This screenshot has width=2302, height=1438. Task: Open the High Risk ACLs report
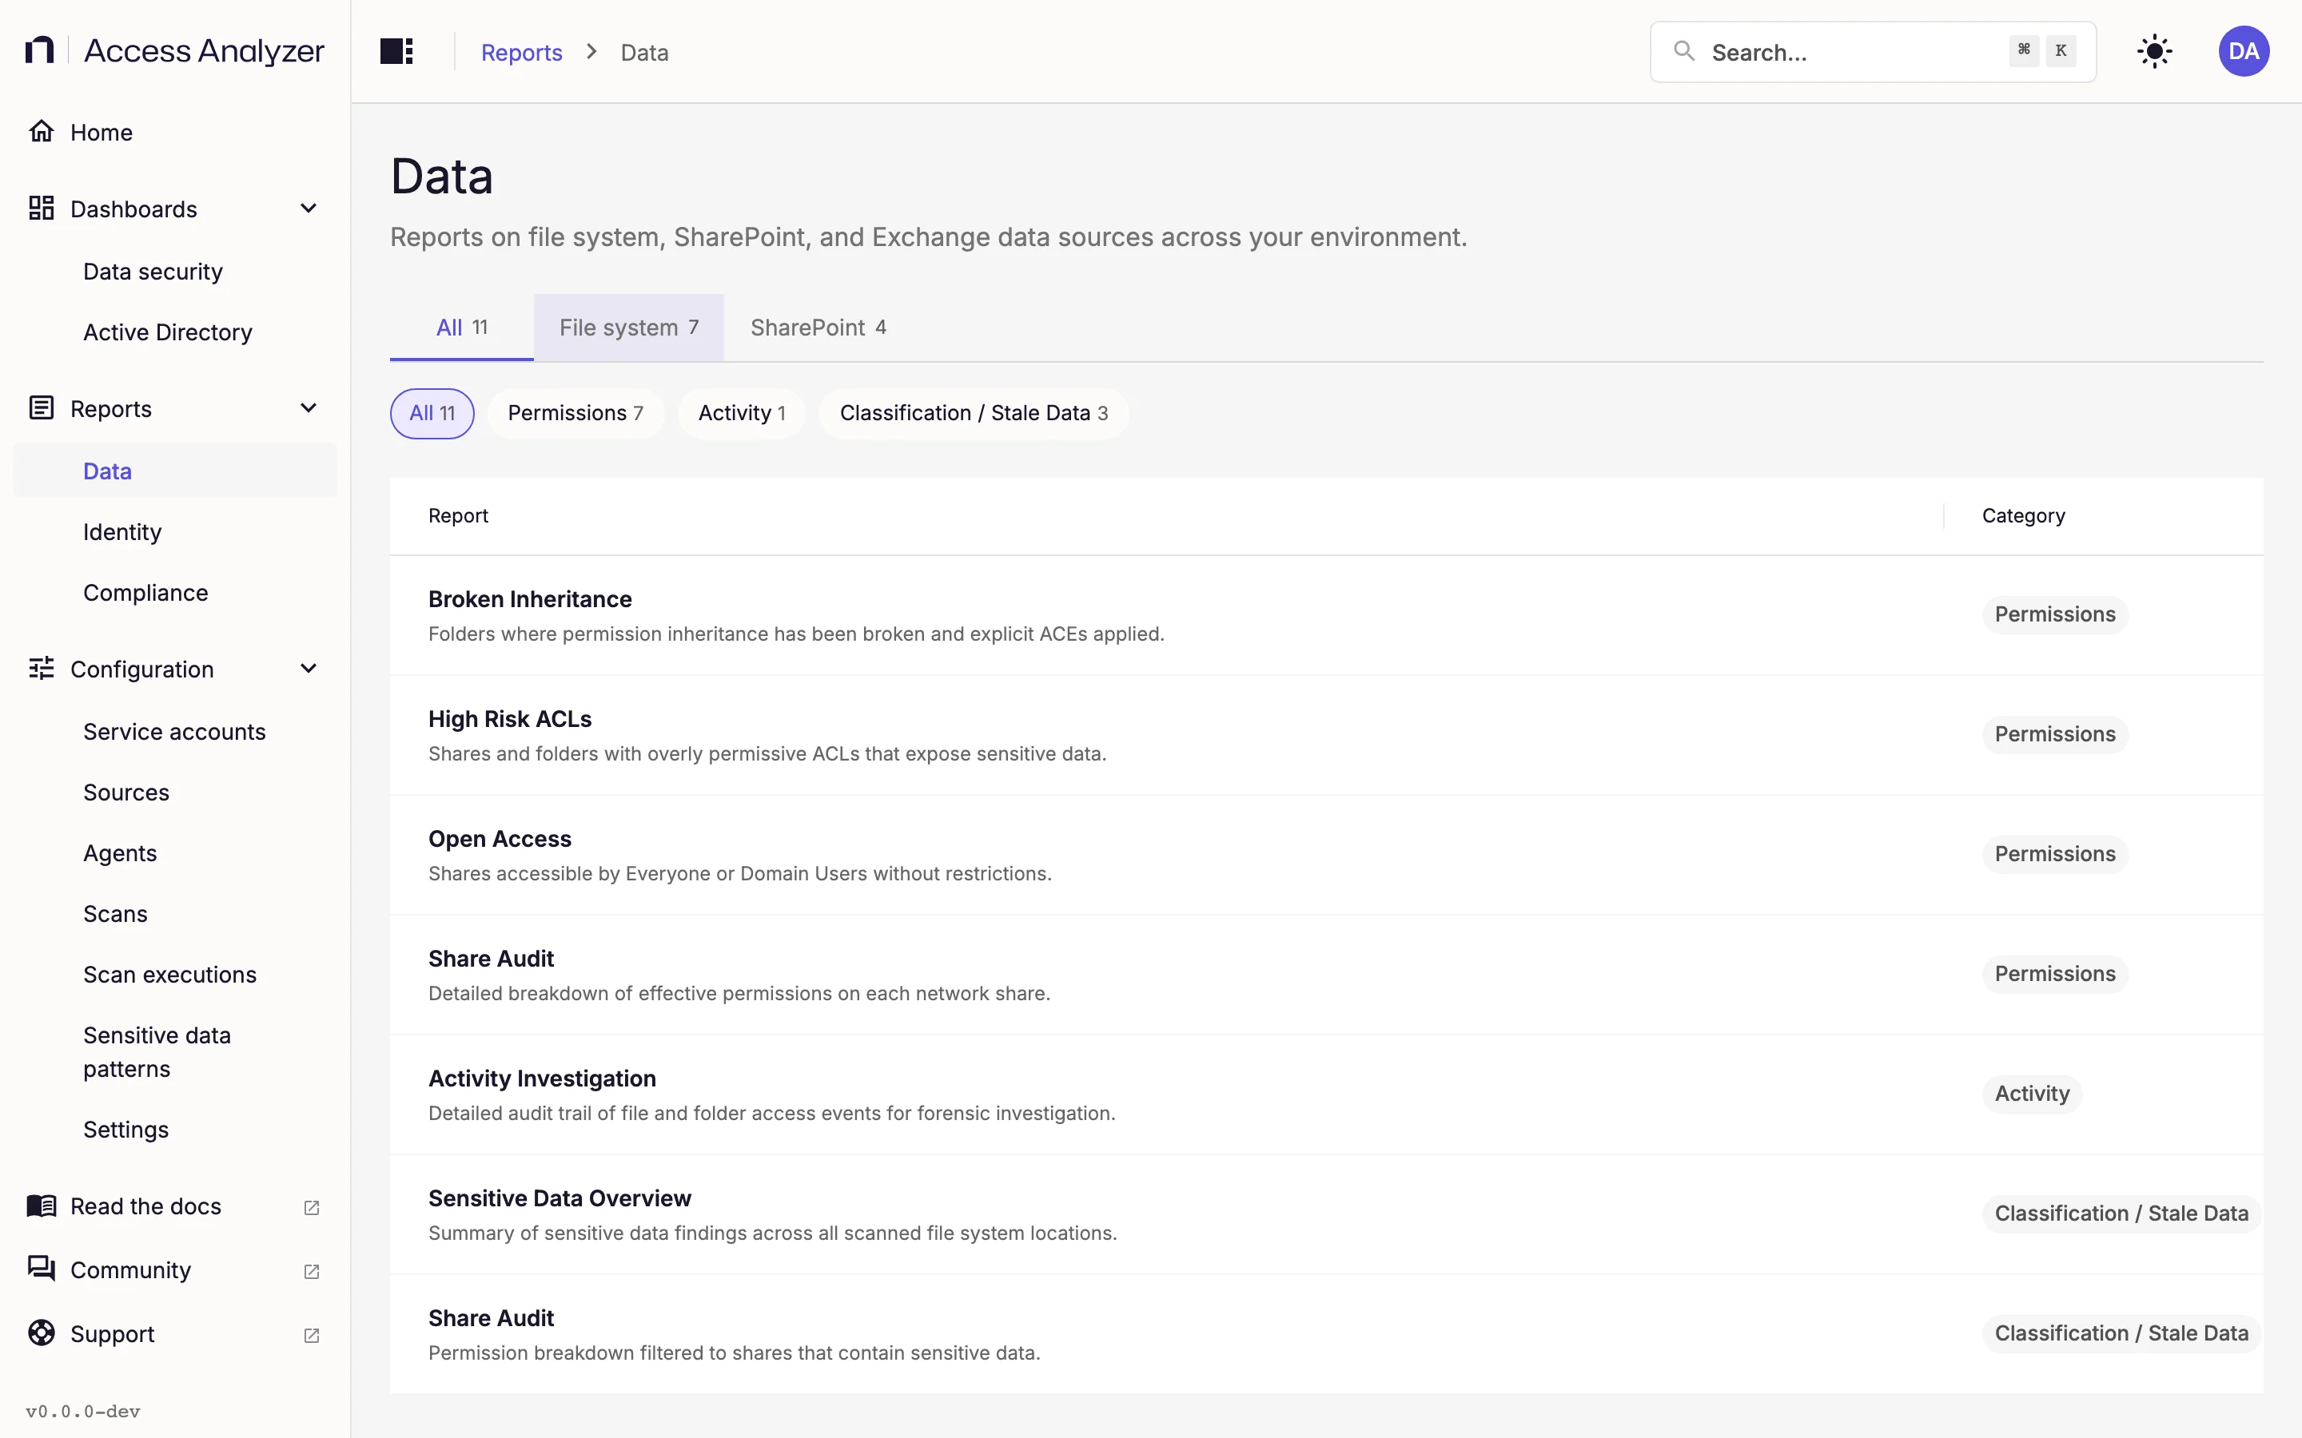[1326, 735]
